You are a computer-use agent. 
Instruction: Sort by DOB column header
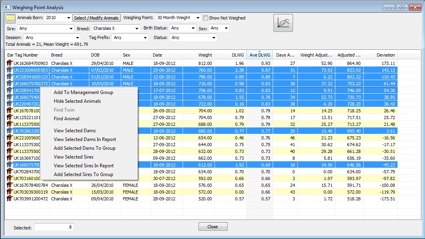point(105,55)
